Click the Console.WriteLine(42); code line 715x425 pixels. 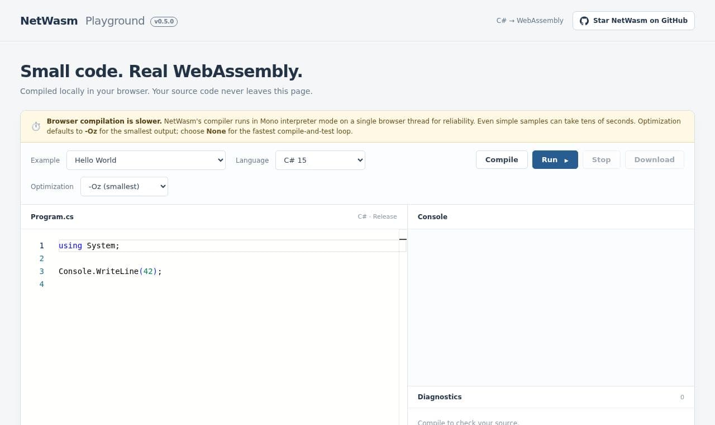(x=110, y=271)
